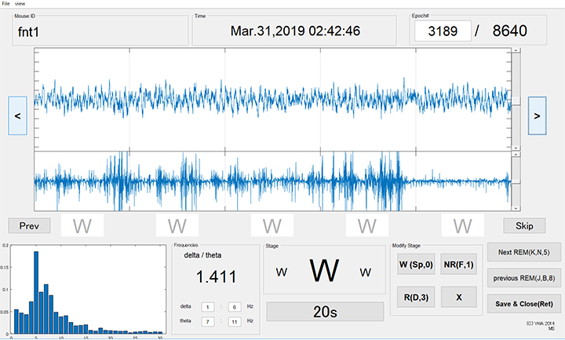565x340 pixels.
Task: Jump to previous REM epoch
Action: (x=521, y=277)
